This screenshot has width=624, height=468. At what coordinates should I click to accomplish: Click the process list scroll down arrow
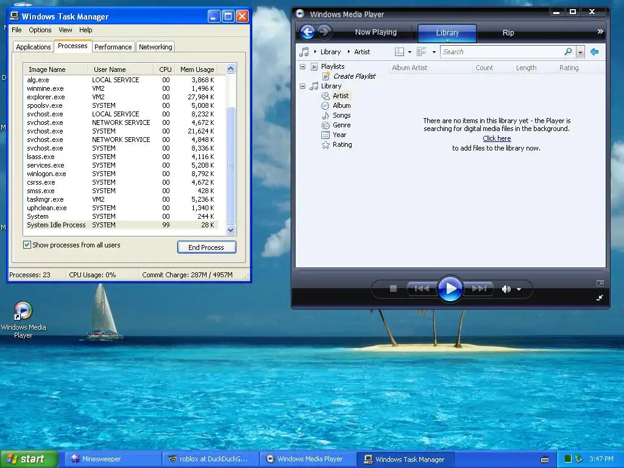coord(231,230)
